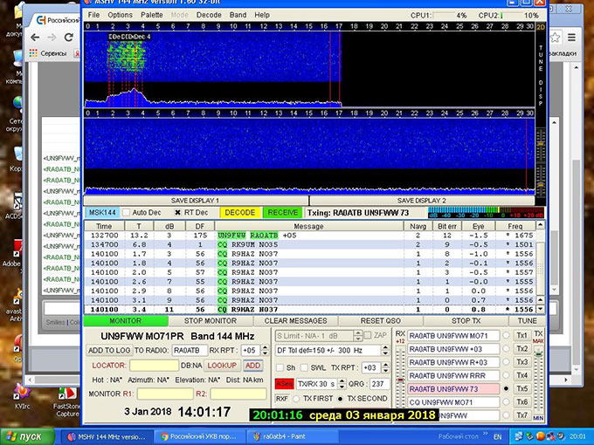Open the Options menu

[120, 15]
